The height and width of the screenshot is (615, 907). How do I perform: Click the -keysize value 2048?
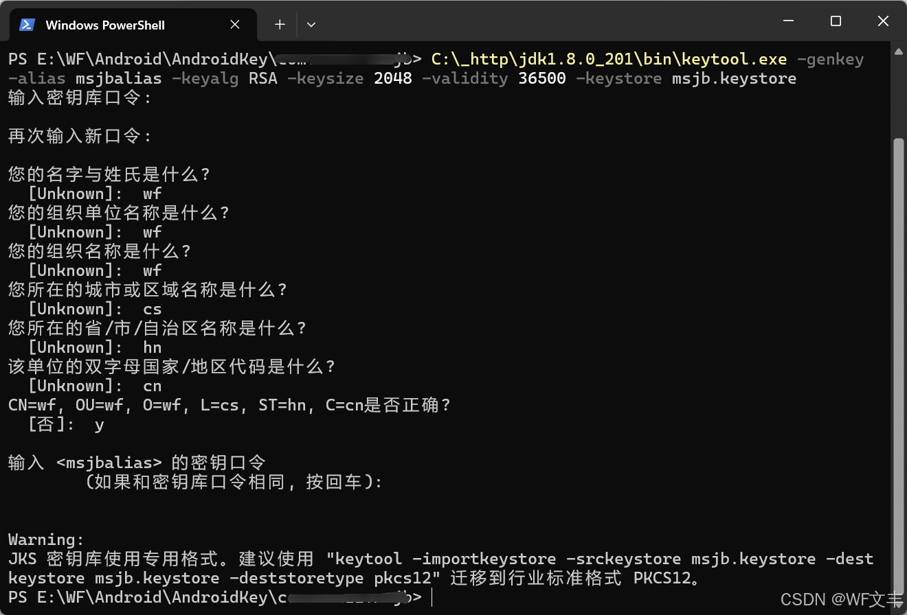[x=393, y=78]
